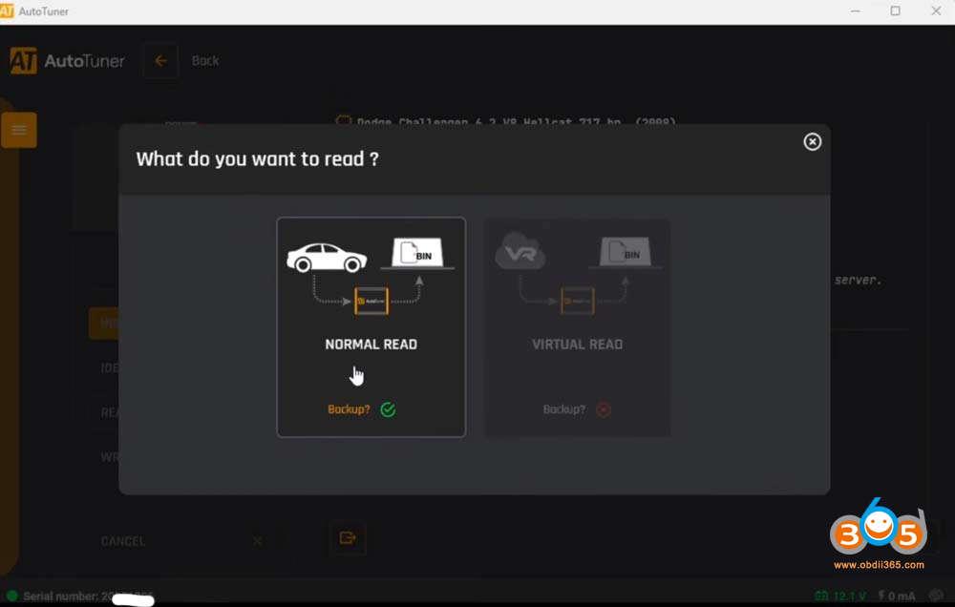Click the greyed BIN laptop icon in Virtual Read
The height and width of the screenshot is (607, 955).
pos(626,252)
